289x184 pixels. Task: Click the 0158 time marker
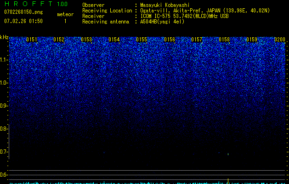[x=224, y=40]
